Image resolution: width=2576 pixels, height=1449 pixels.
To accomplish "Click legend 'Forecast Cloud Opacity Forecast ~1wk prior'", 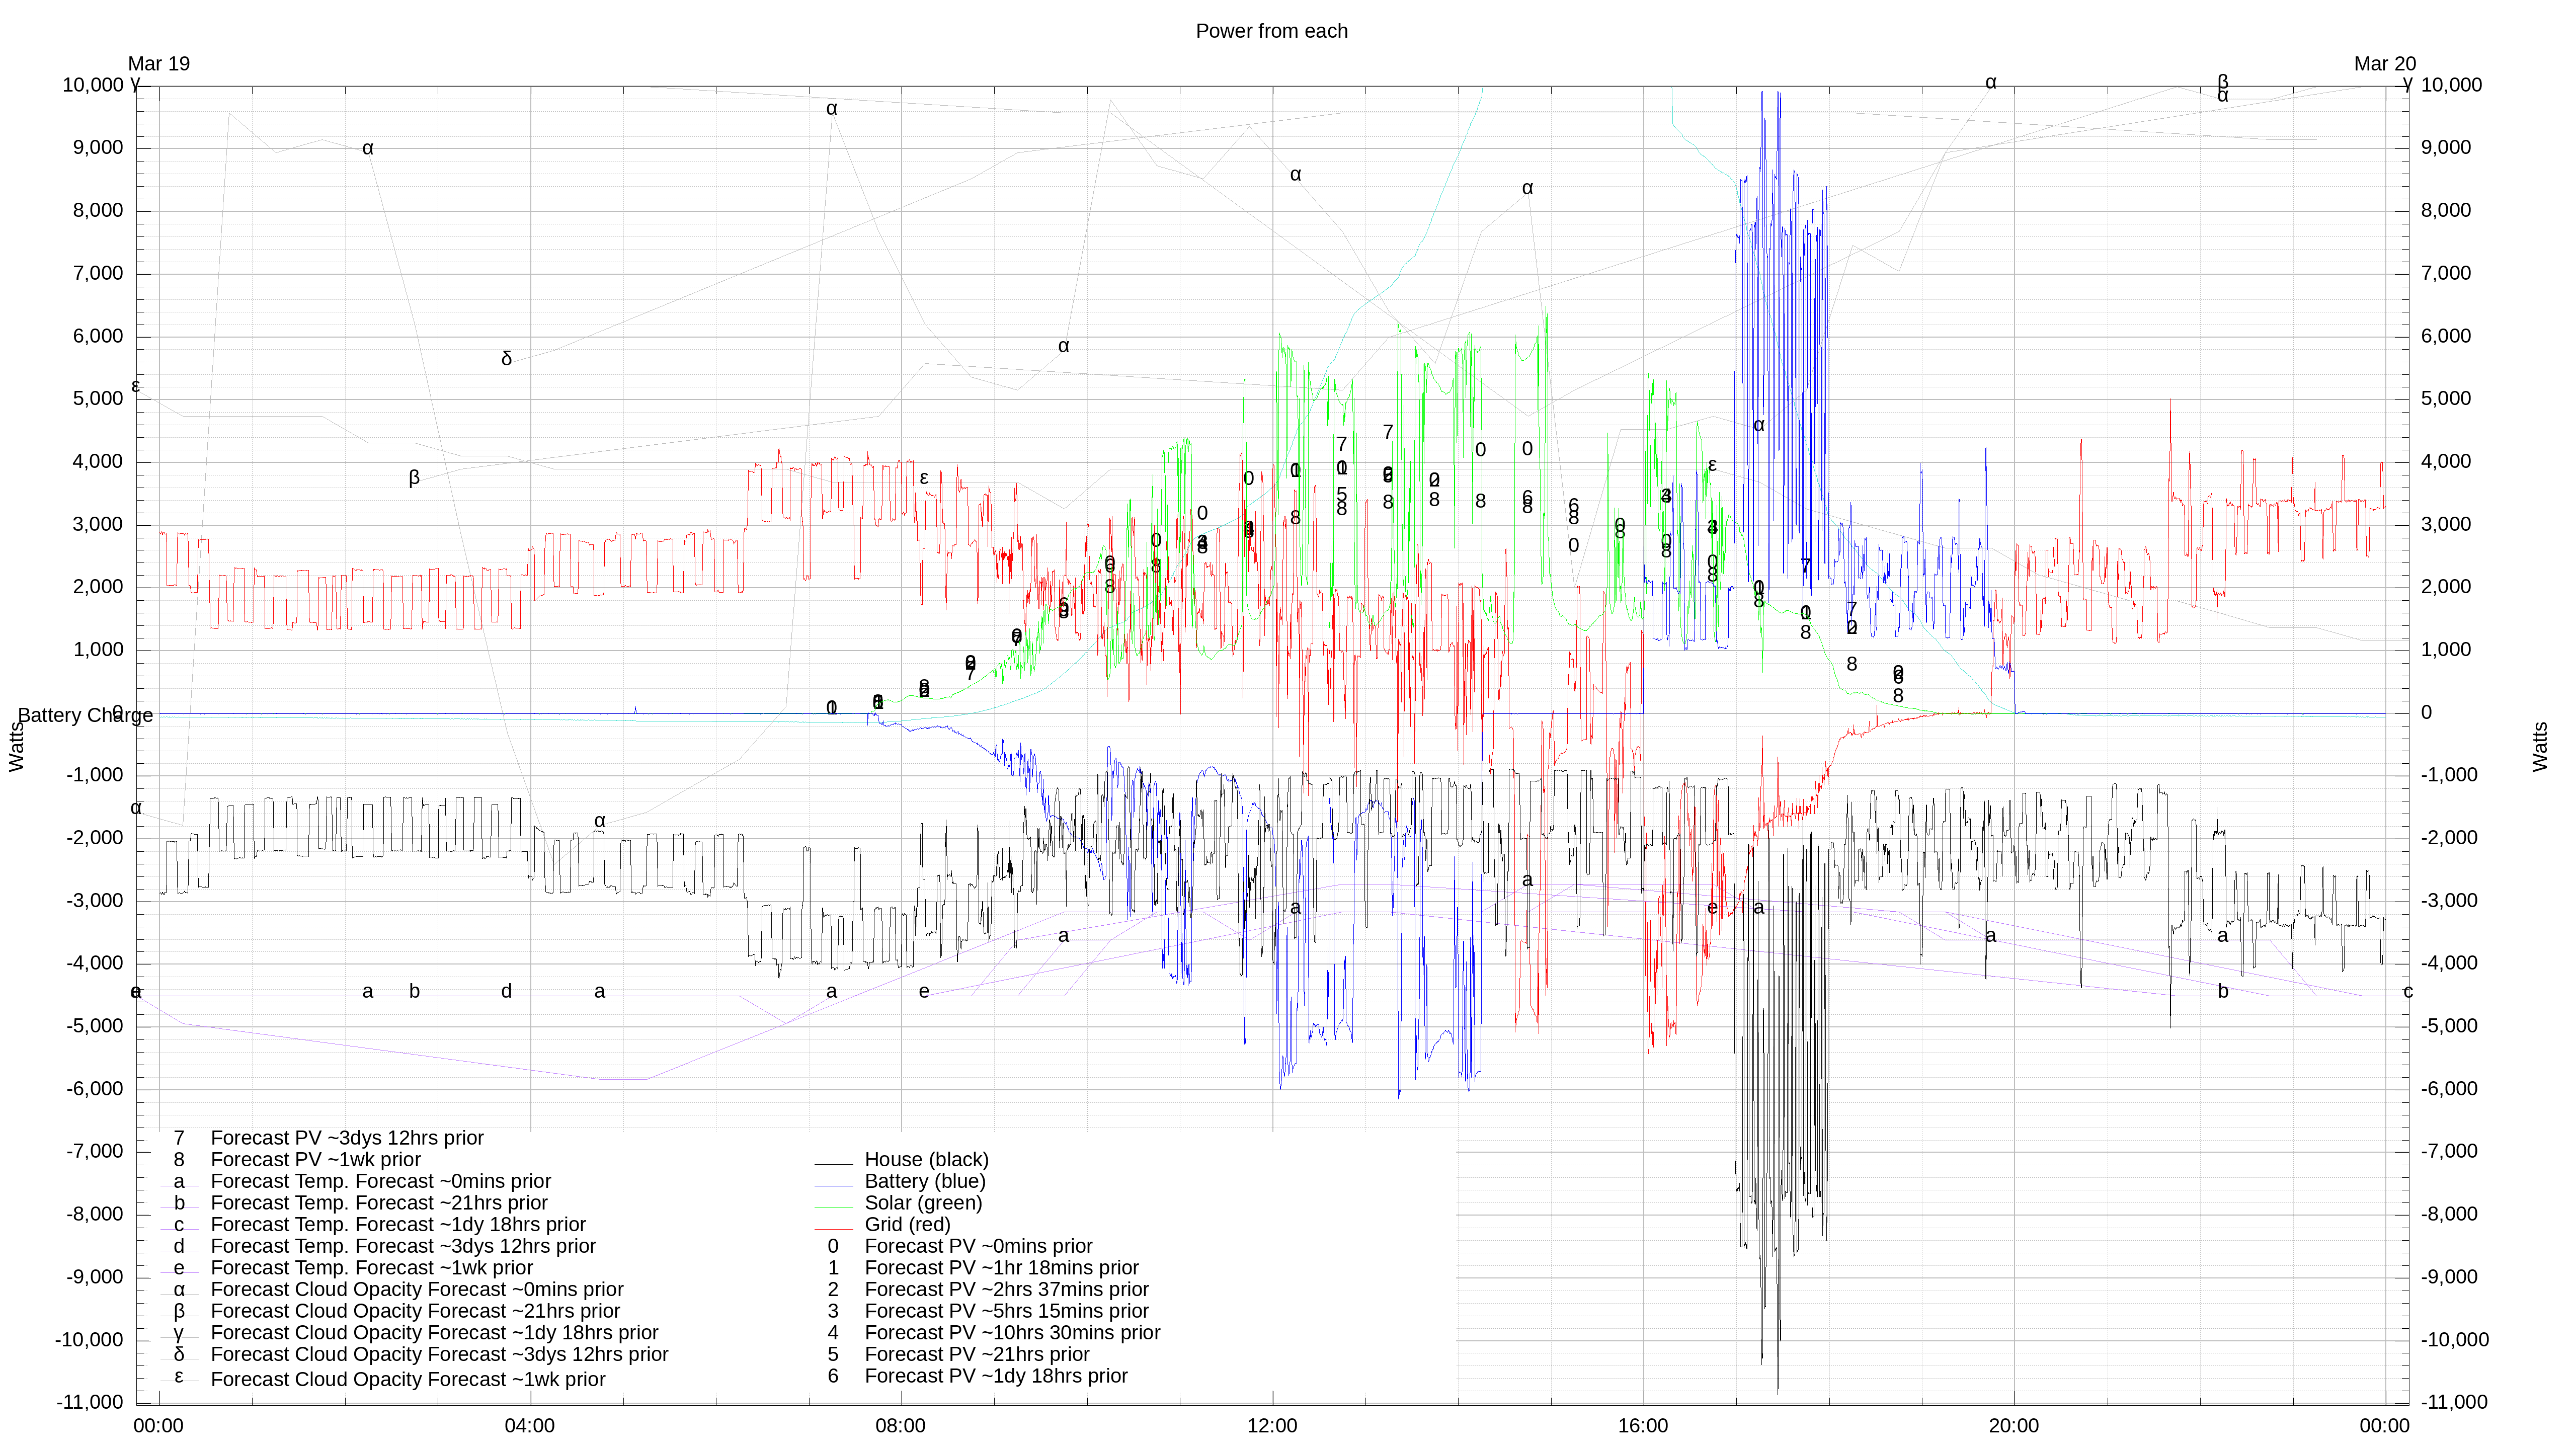I will click(x=408, y=1380).
